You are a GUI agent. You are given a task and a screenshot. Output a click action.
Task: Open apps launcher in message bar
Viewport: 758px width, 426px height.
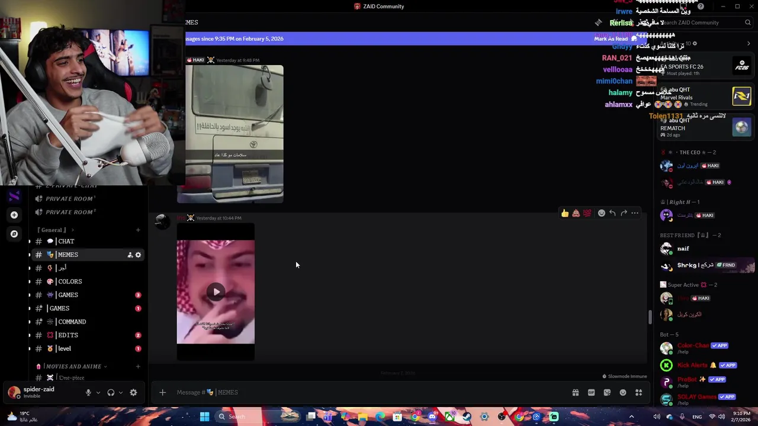[638, 392]
